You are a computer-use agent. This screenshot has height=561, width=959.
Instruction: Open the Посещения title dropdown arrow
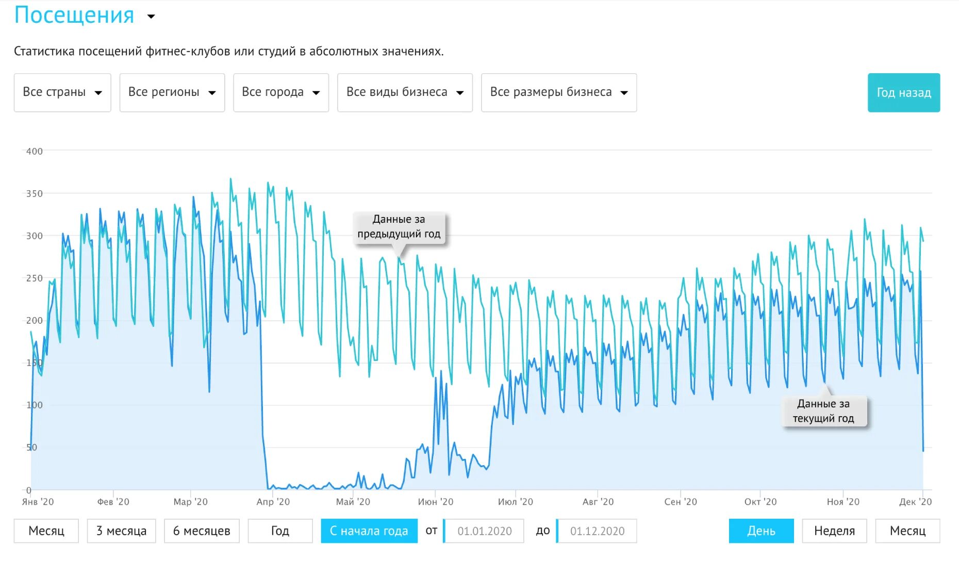coord(151,16)
